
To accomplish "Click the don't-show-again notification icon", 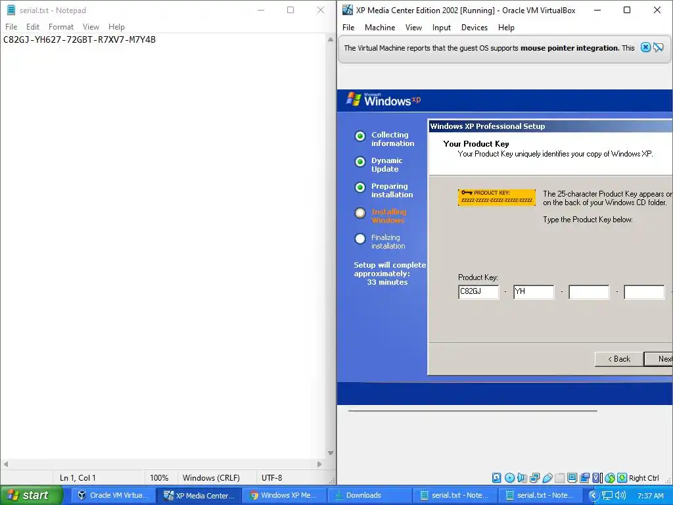I will click(659, 47).
